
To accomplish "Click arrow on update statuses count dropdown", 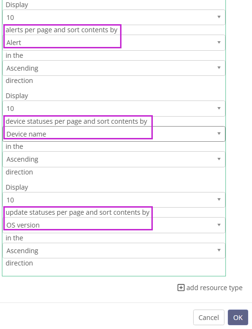I will 219,199.
